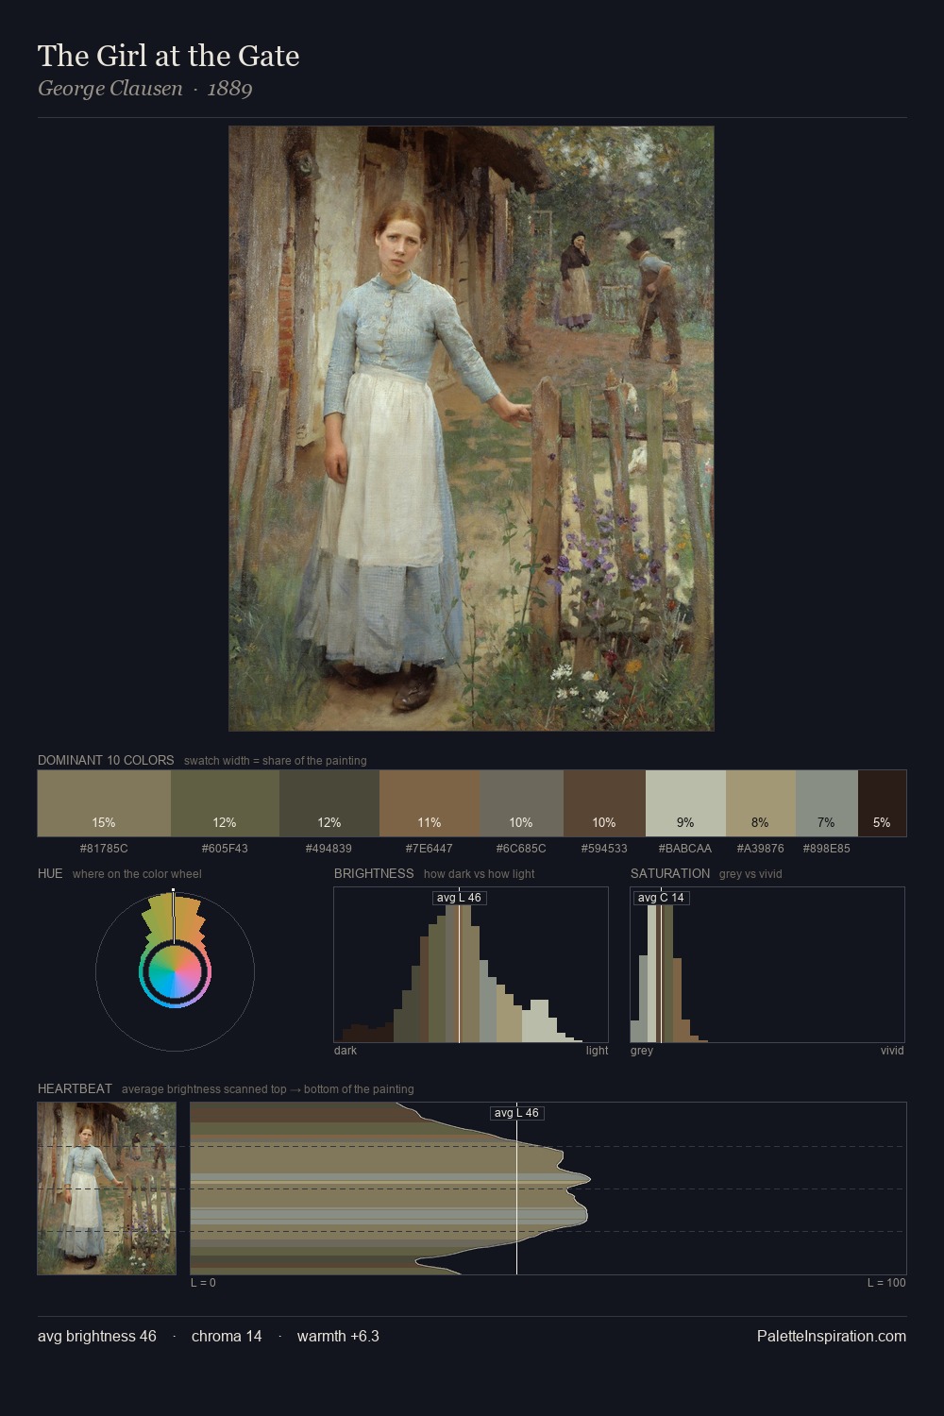The height and width of the screenshot is (1416, 944).
Task: Click the hue color wheel
Action: tap(175, 971)
